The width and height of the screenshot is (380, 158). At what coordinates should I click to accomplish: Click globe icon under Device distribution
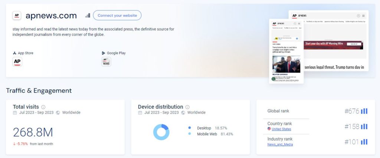[x=183, y=112]
